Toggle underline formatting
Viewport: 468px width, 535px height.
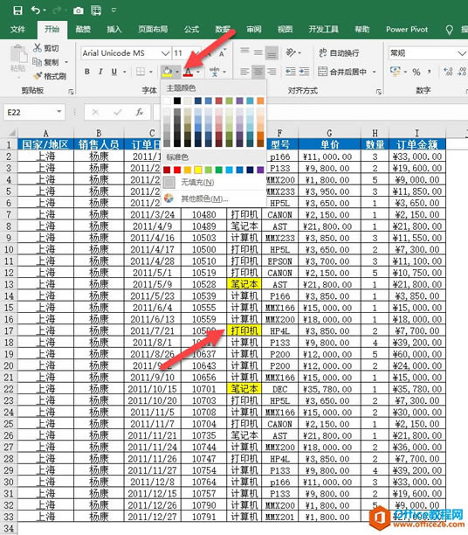114,72
